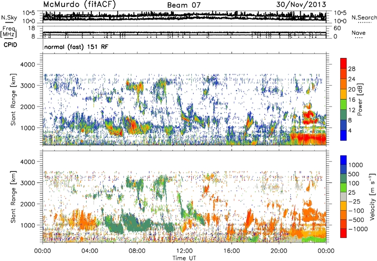Click the '20:00' time tick label

[x=279, y=251]
